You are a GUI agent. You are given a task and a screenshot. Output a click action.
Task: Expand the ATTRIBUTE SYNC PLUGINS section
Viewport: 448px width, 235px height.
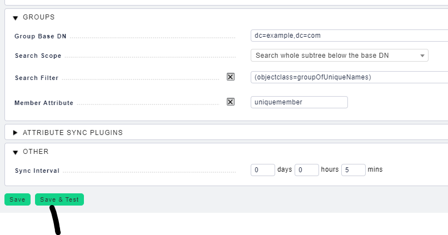pos(16,132)
